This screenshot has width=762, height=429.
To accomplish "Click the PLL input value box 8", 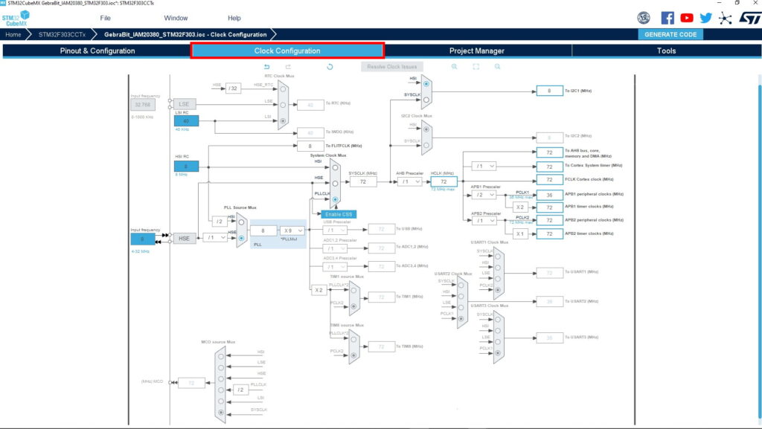I will click(x=263, y=230).
